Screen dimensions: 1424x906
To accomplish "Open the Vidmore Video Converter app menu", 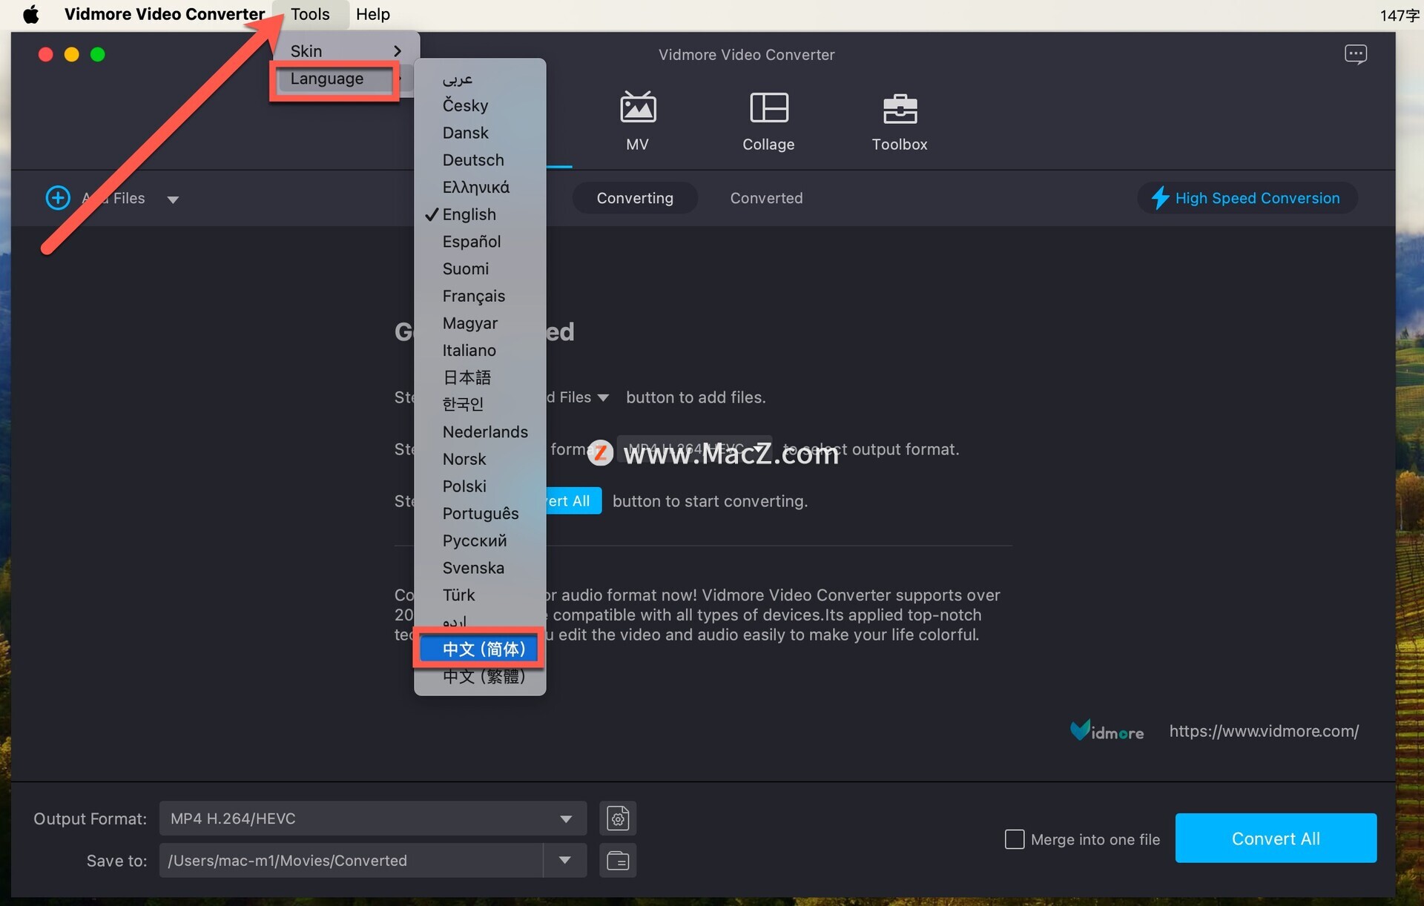I will point(165,14).
